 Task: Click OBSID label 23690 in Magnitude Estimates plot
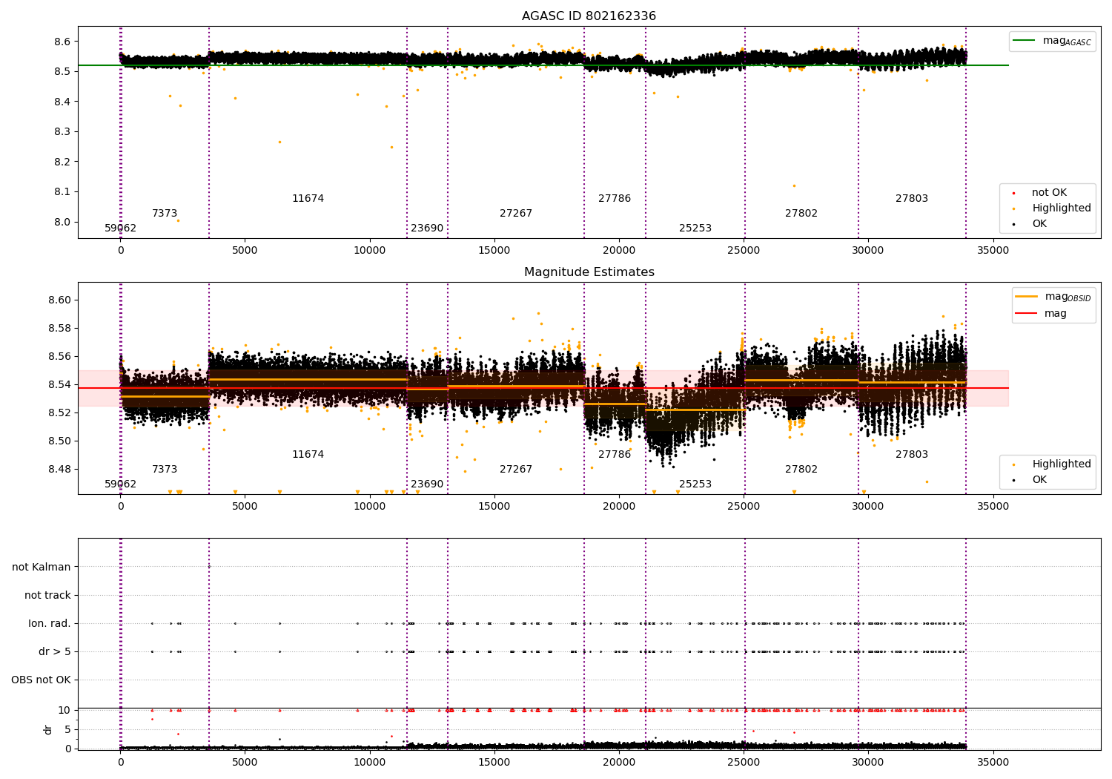[427, 484]
